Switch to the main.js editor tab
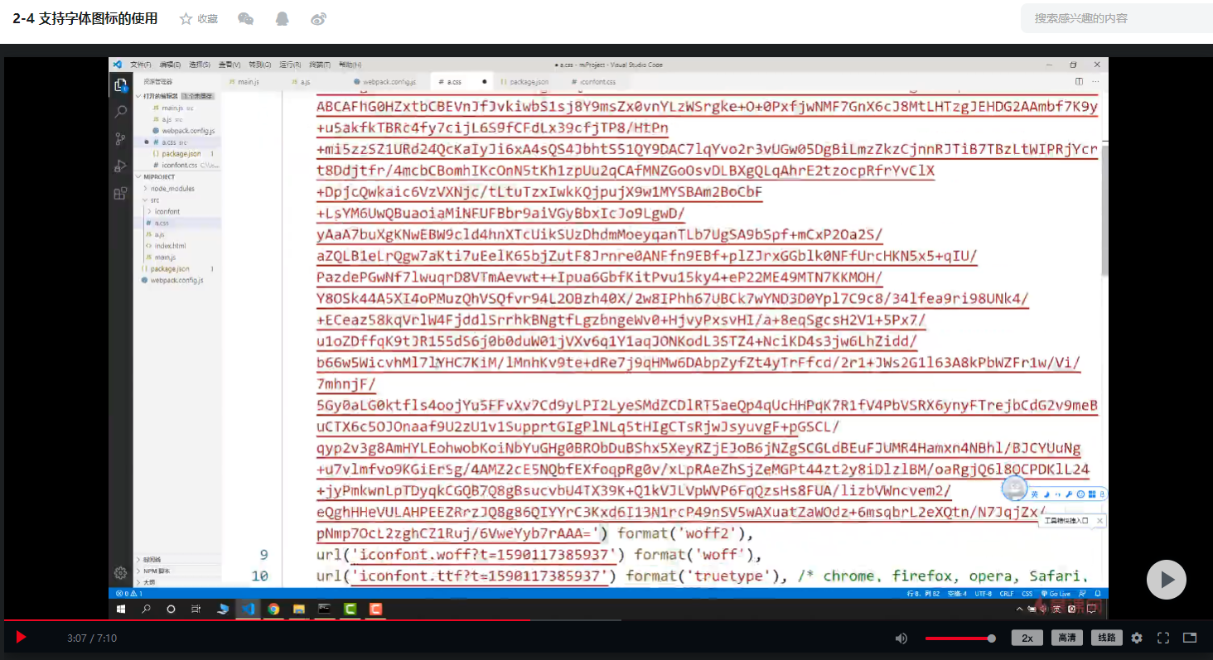Viewport: 1213px width, 660px height. 249,82
